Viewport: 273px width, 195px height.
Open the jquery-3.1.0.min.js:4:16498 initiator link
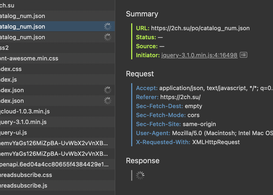click(199, 55)
